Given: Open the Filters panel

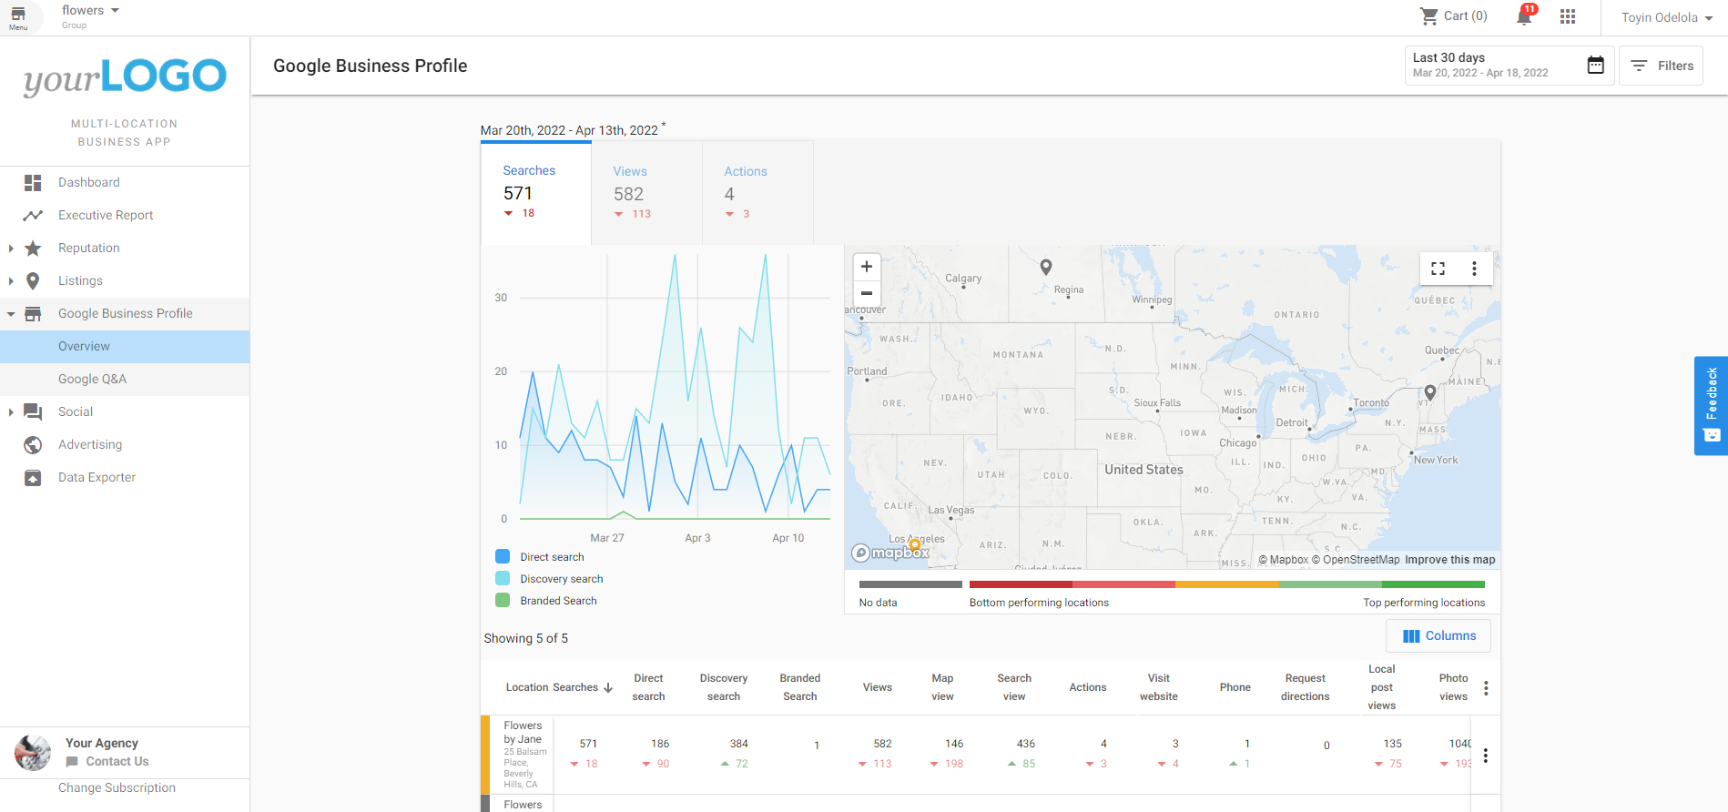Looking at the screenshot, I should click(x=1661, y=66).
